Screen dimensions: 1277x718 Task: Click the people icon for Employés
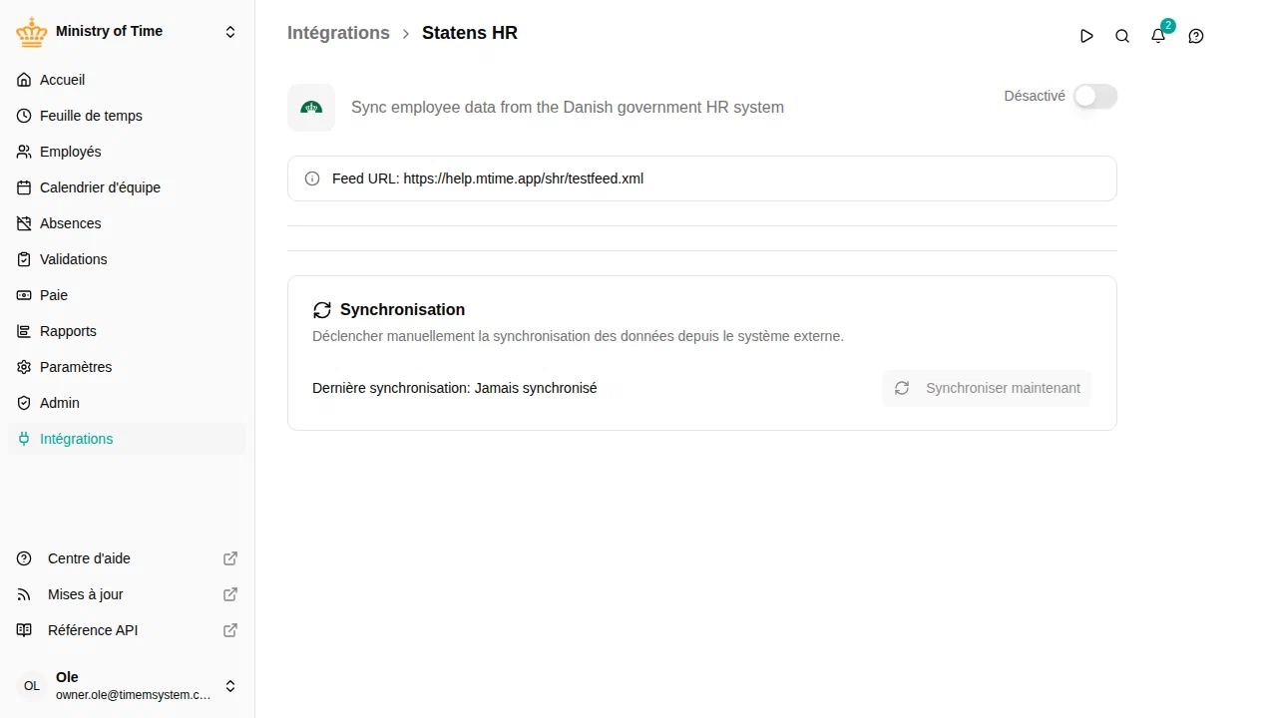tap(24, 152)
